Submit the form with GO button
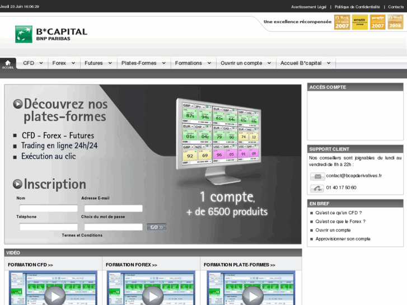 156,227
